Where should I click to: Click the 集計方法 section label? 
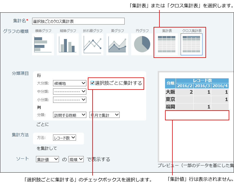(x=20, y=135)
